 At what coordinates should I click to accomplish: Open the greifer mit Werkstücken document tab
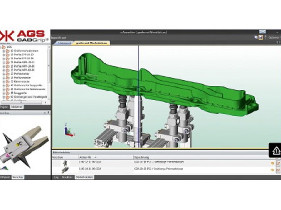point(91,43)
